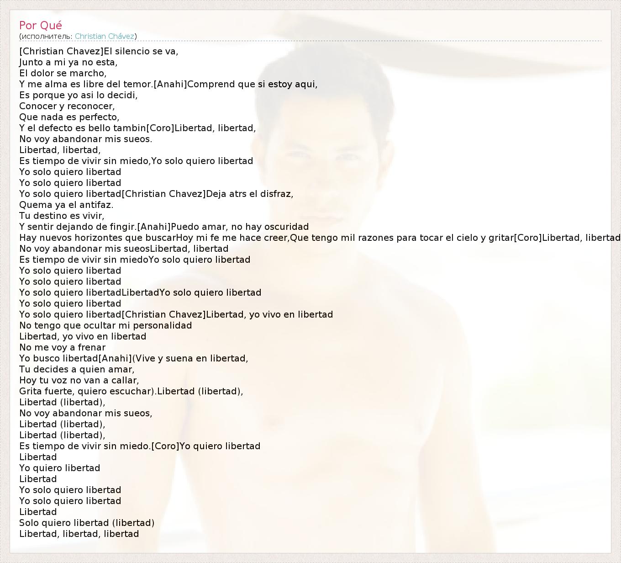Select the line "Junto a mi ya no esta"
621x563 pixels.
click(x=68, y=62)
